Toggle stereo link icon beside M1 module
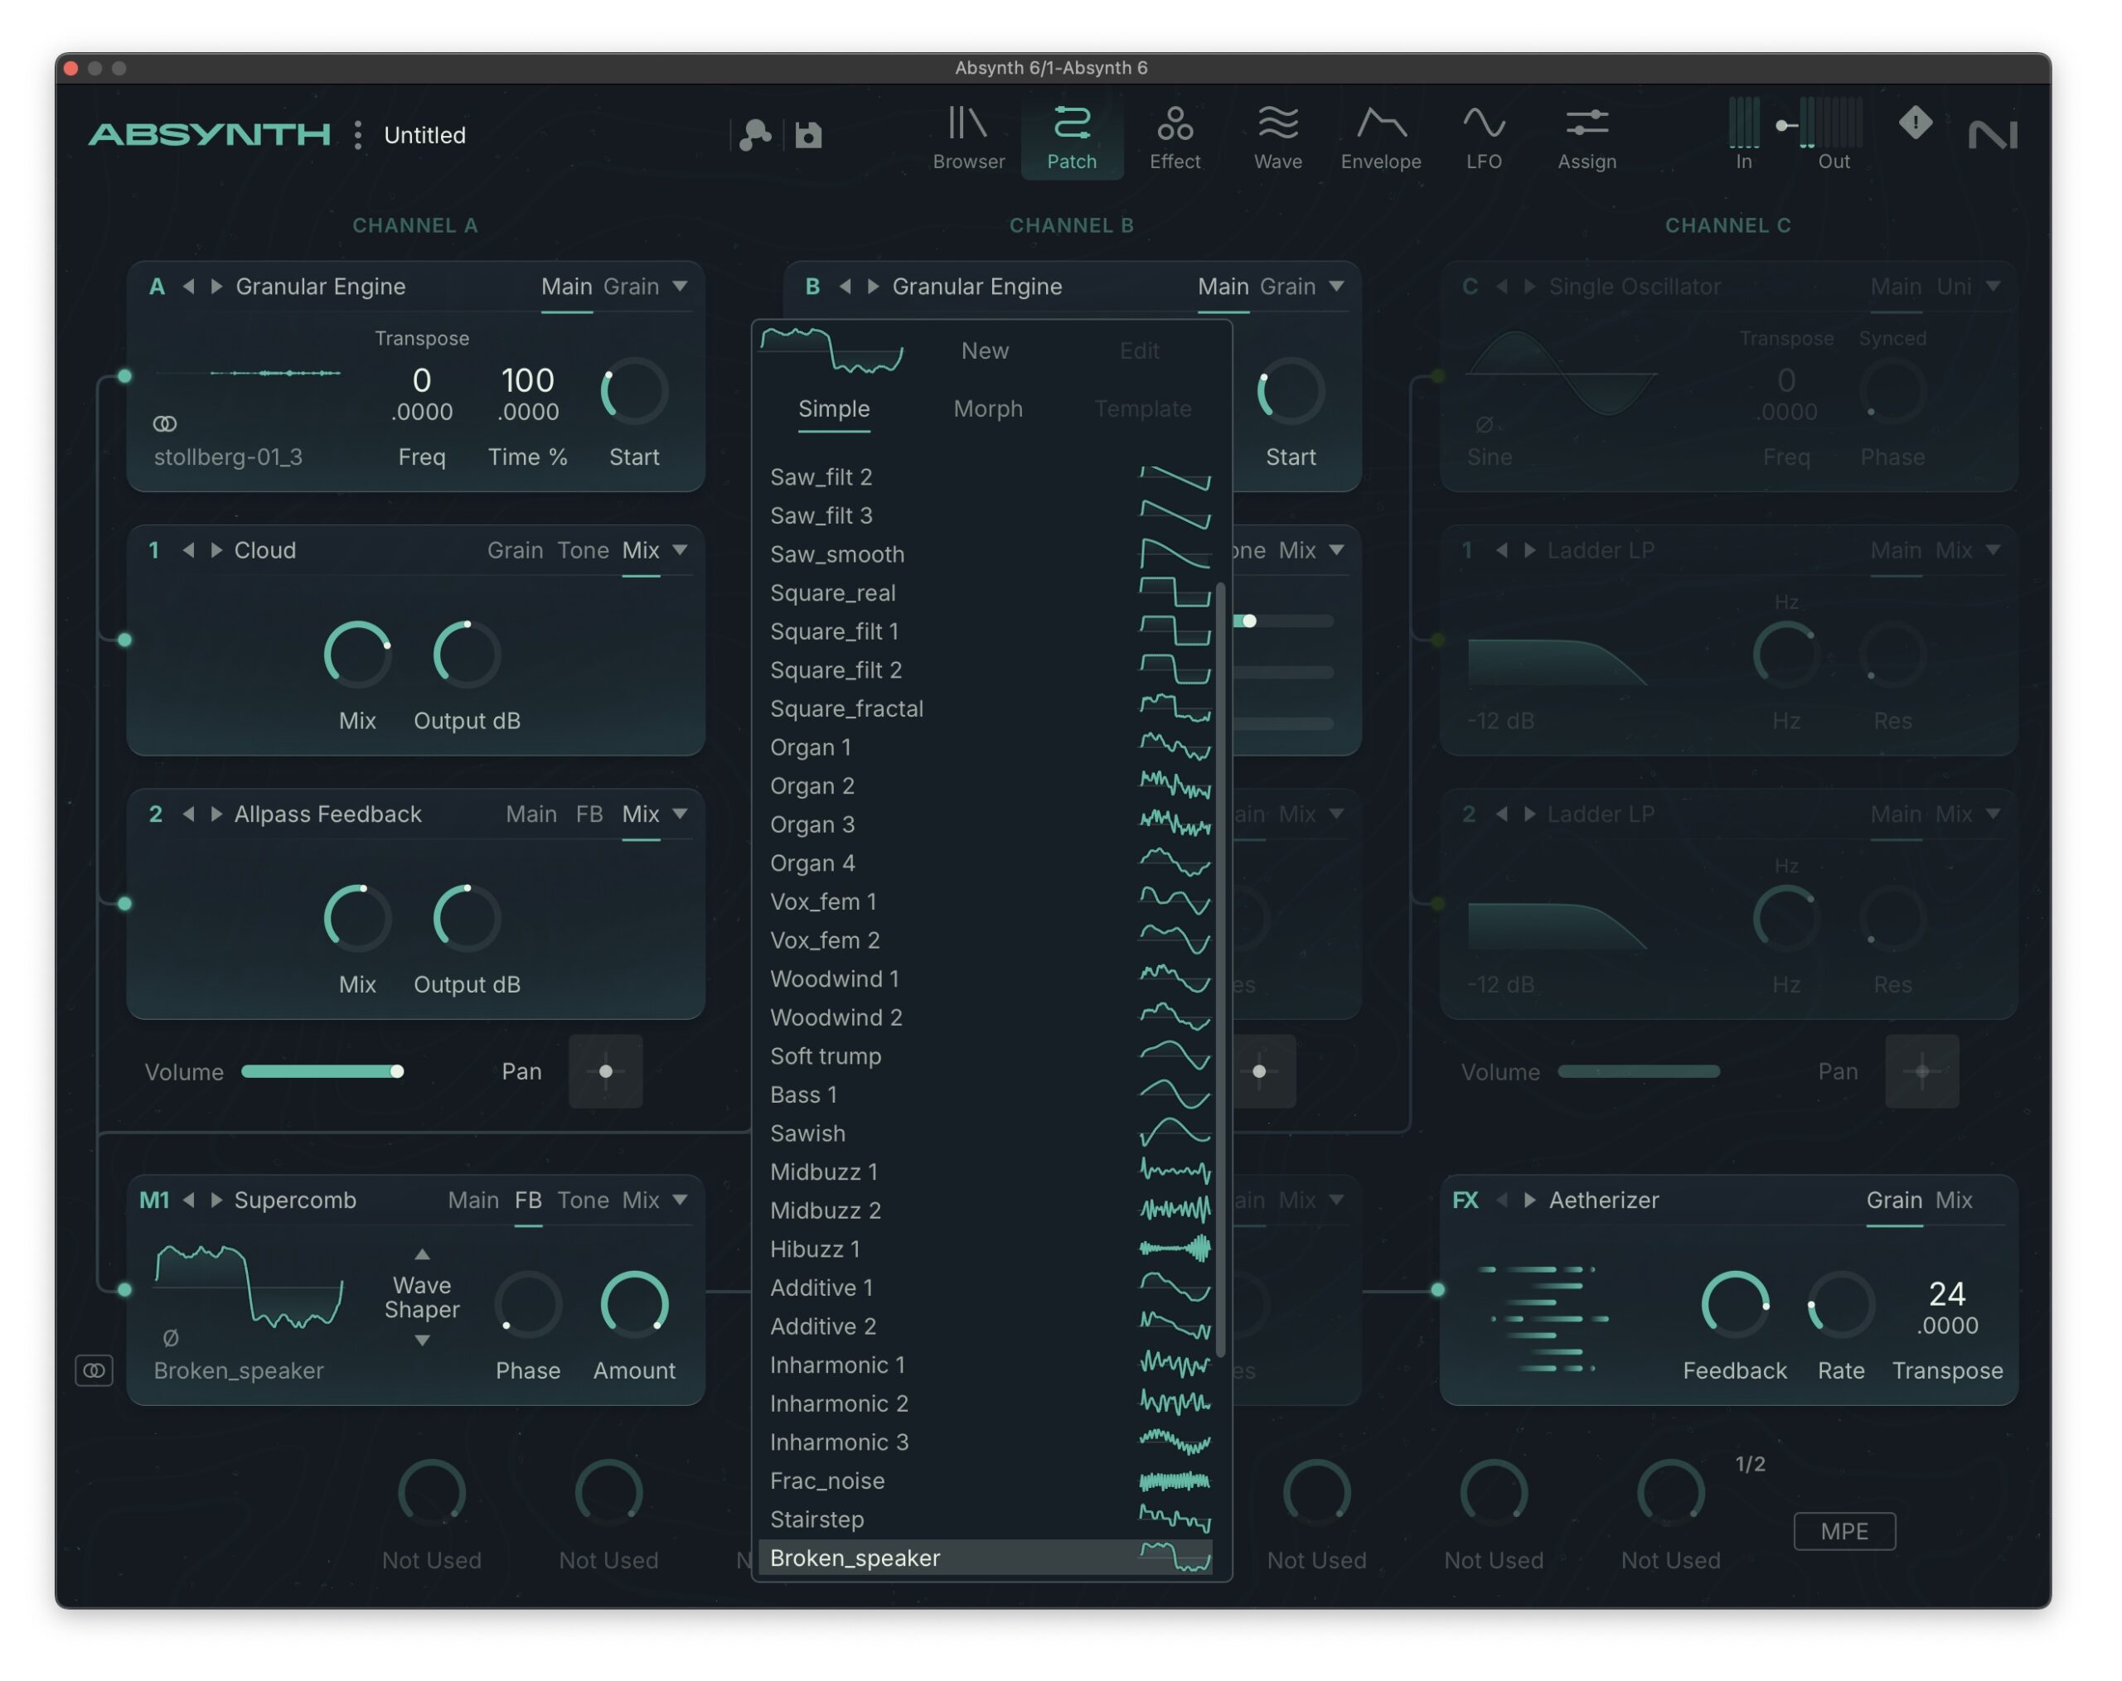Image resolution: width=2122 pixels, height=1681 pixels. pos(94,1369)
